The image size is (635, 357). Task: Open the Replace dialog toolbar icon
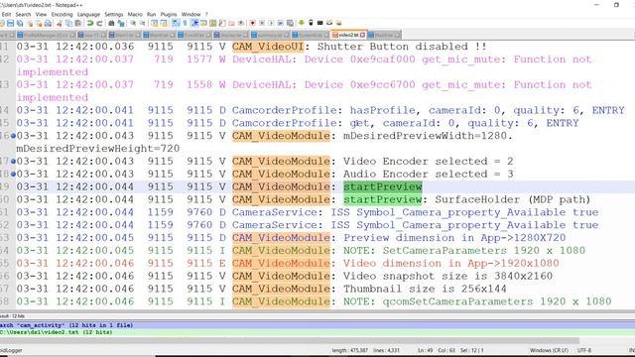(x=121, y=23)
